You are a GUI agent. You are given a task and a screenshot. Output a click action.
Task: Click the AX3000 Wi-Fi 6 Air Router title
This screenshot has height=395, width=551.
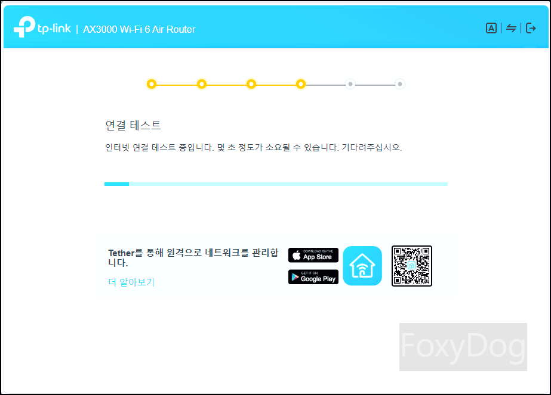tap(139, 29)
